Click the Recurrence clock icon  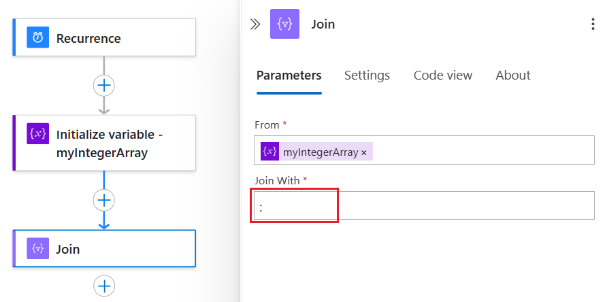(x=38, y=37)
